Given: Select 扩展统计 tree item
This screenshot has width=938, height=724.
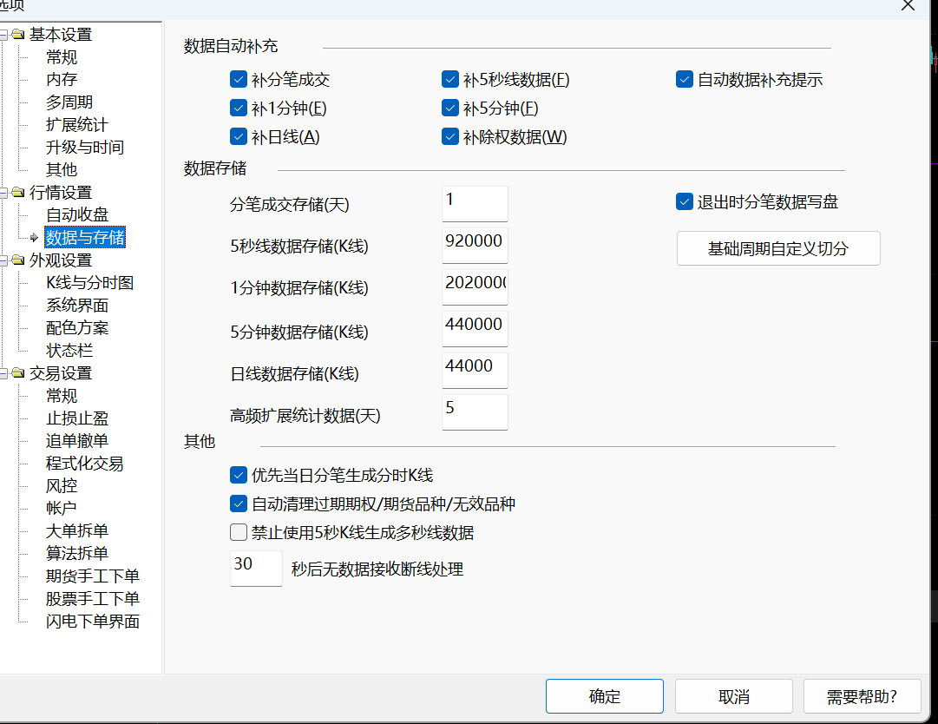Looking at the screenshot, I should click(x=77, y=125).
